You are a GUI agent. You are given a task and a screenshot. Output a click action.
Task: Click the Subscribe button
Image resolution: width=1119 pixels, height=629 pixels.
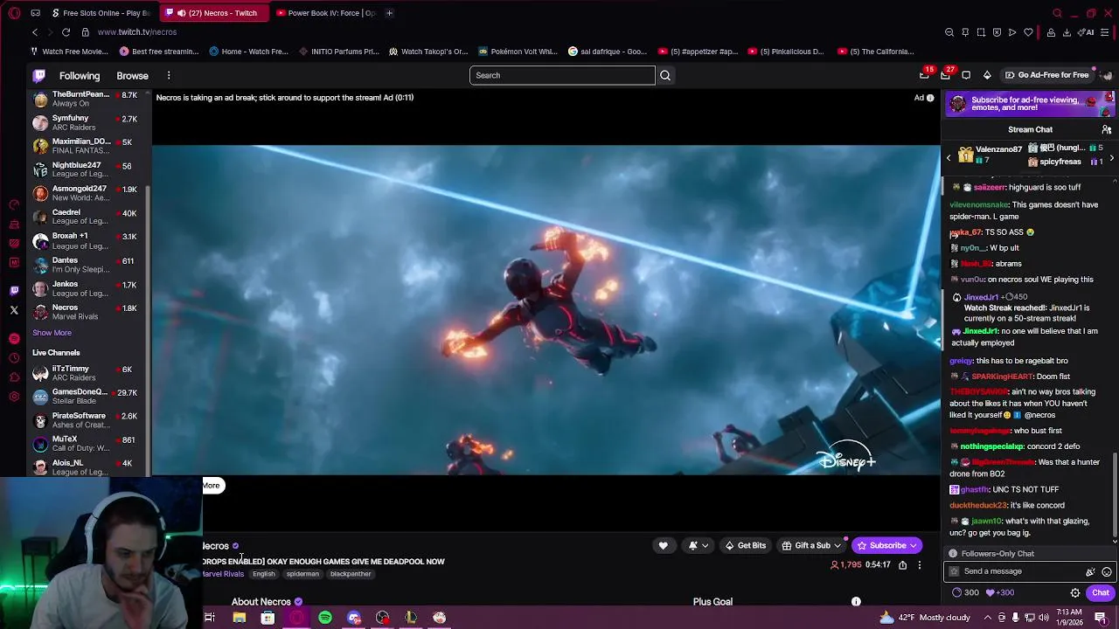pyautogui.click(x=886, y=546)
